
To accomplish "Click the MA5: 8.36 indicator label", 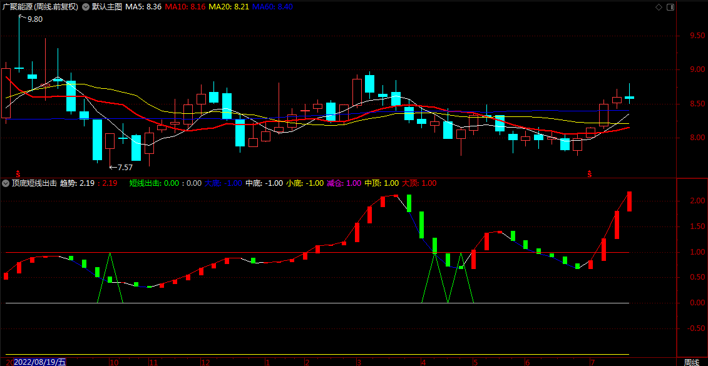I will click(143, 8).
